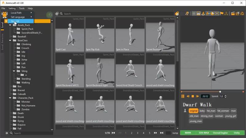Click the orange dropdown arrow above tree
The height and width of the screenshot is (138, 246).
(6, 21)
